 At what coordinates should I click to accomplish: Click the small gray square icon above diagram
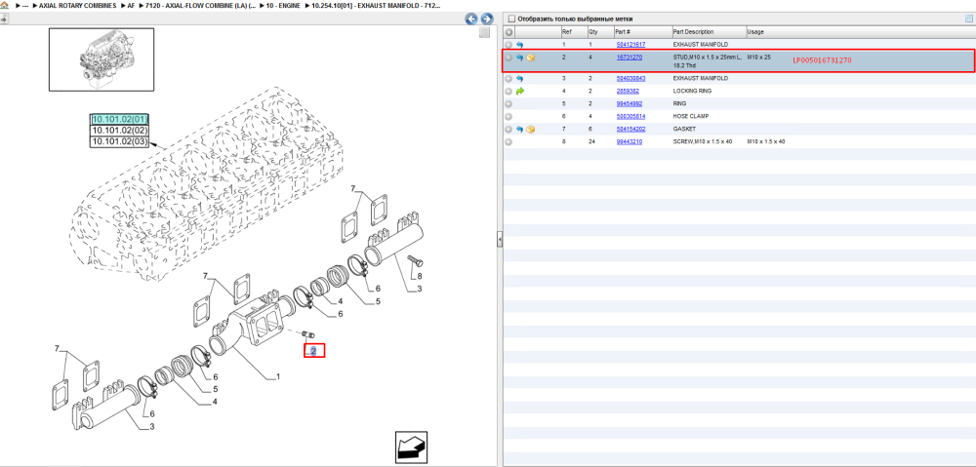tap(484, 32)
